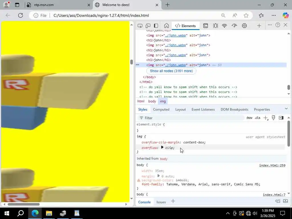Toggle the computed styles sidebar icon
This screenshot has height=219, width=292.
[x=281, y=118]
